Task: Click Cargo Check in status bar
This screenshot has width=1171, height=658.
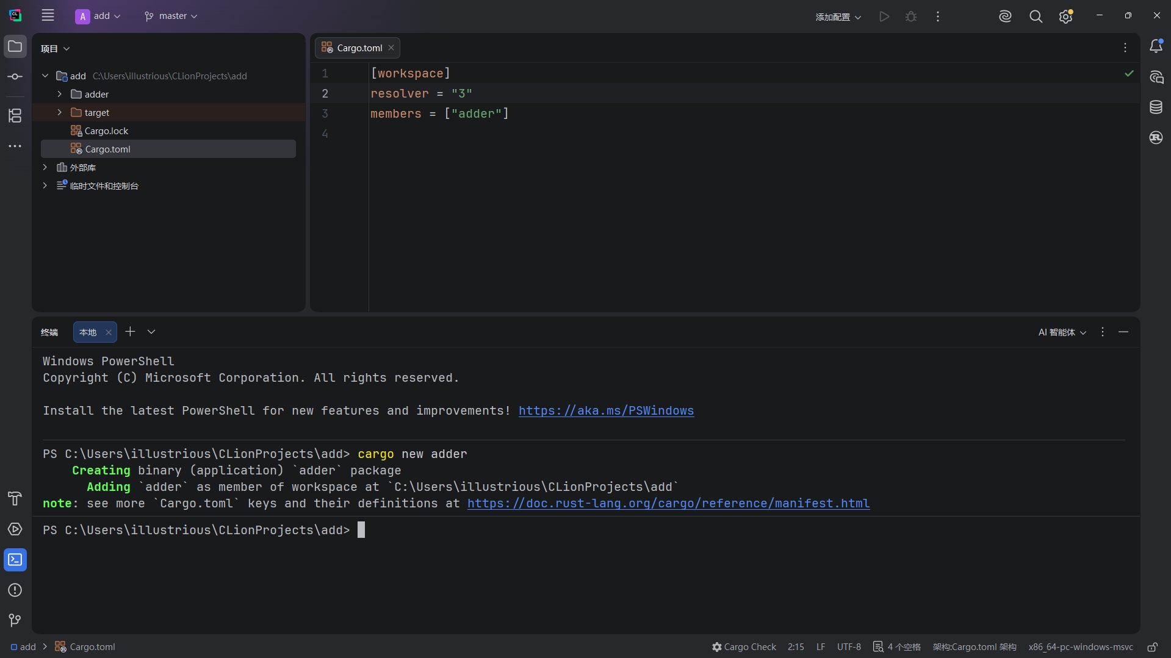Action: click(744, 647)
